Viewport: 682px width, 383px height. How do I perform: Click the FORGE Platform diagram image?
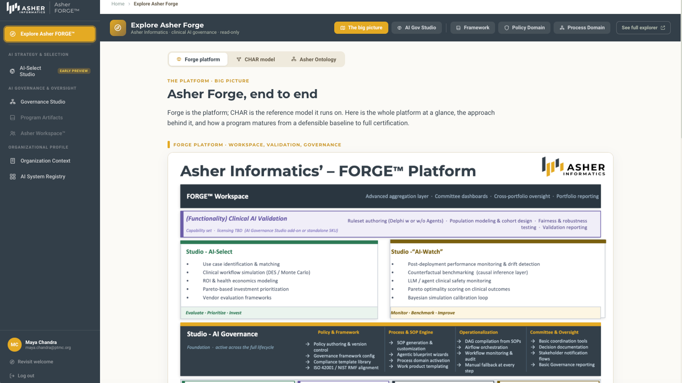click(390, 268)
